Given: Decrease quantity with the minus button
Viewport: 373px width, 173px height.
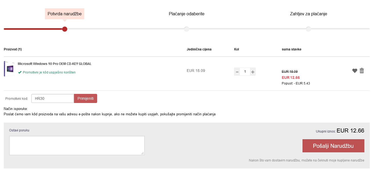Looking at the screenshot, I should (237, 72).
